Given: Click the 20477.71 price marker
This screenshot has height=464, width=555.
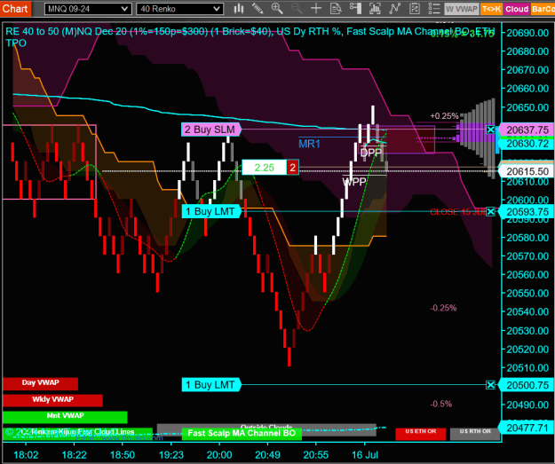Looking at the screenshot, I should click(527, 428).
